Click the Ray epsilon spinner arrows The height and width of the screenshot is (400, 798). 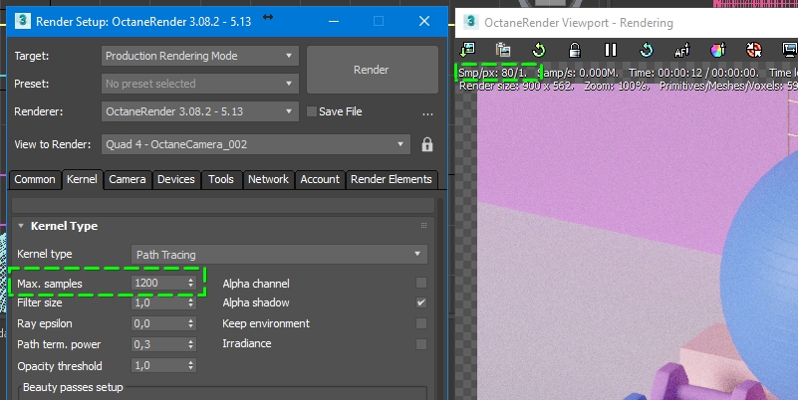tap(190, 323)
